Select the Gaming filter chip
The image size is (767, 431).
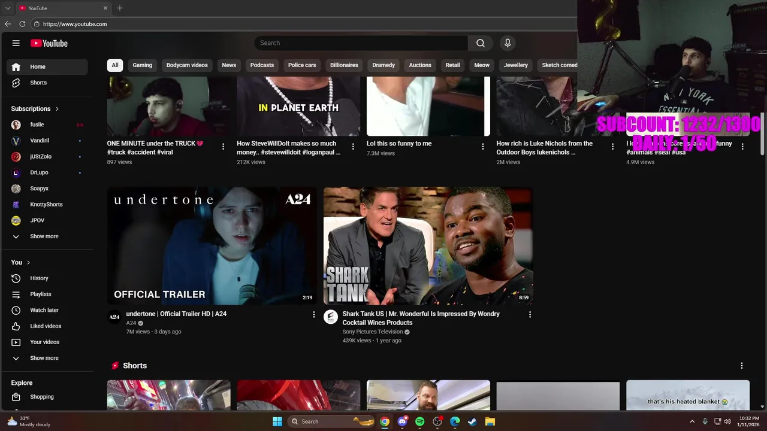coord(142,65)
